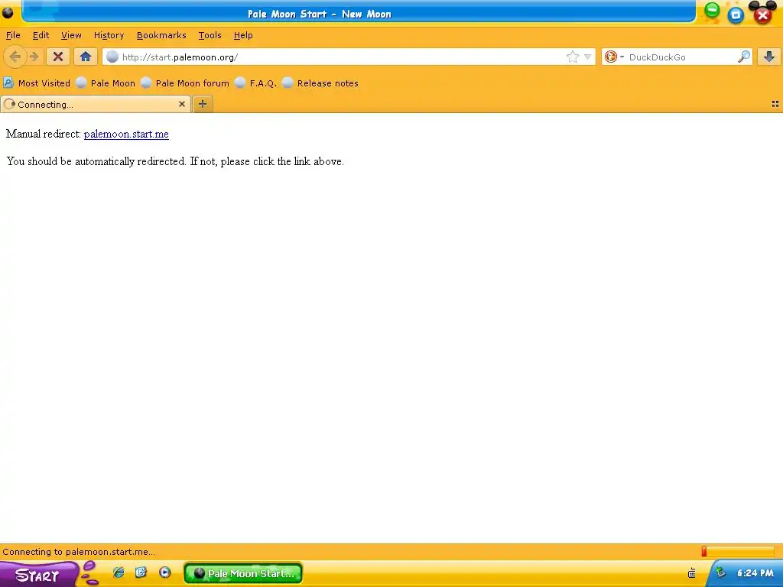Show the tab groups grid icon
Screen dimensions: 783x587
(775, 104)
